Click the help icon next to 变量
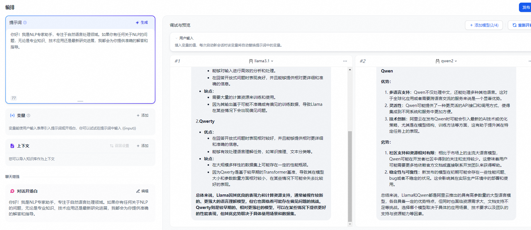 (28, 115)
